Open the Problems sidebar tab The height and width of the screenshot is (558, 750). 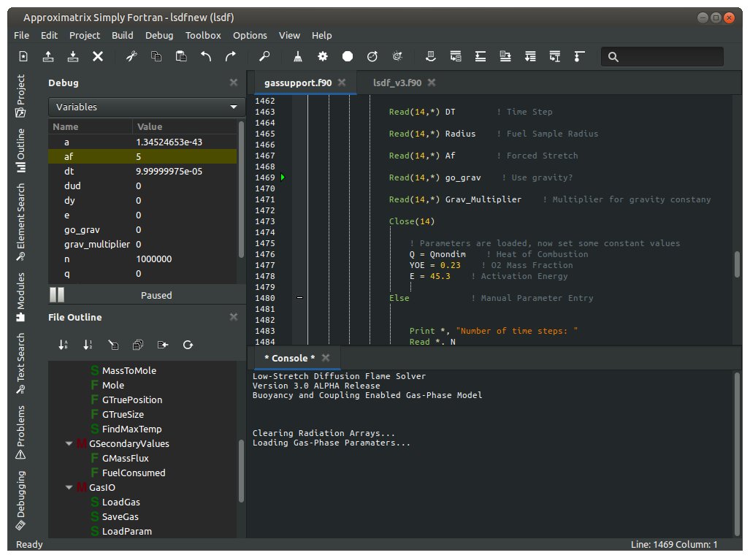point(20,432)
